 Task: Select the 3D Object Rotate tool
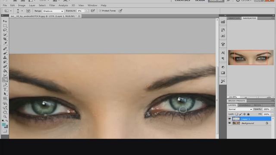coord(5,103)
